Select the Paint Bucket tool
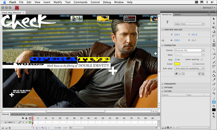 [214, 76]
